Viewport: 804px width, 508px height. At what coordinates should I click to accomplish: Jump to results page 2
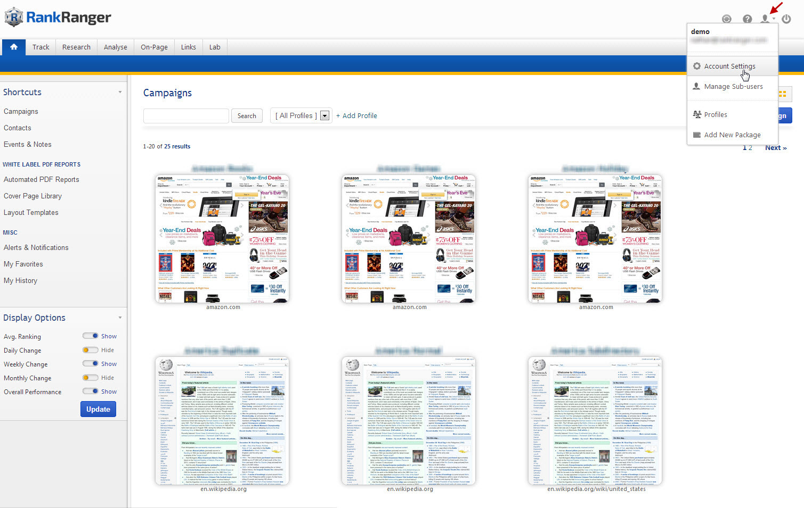(750, 148)
